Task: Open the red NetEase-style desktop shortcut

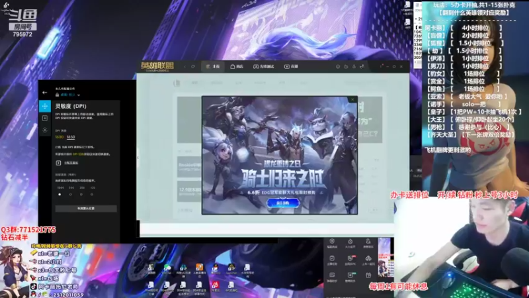Action: tap(216, 287)
